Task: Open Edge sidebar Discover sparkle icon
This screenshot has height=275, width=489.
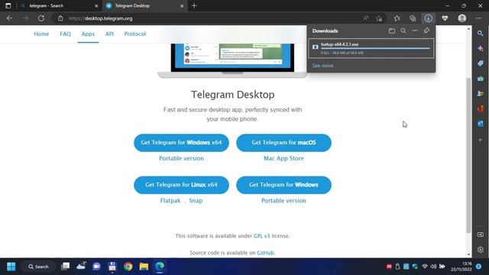Action: 481,48
